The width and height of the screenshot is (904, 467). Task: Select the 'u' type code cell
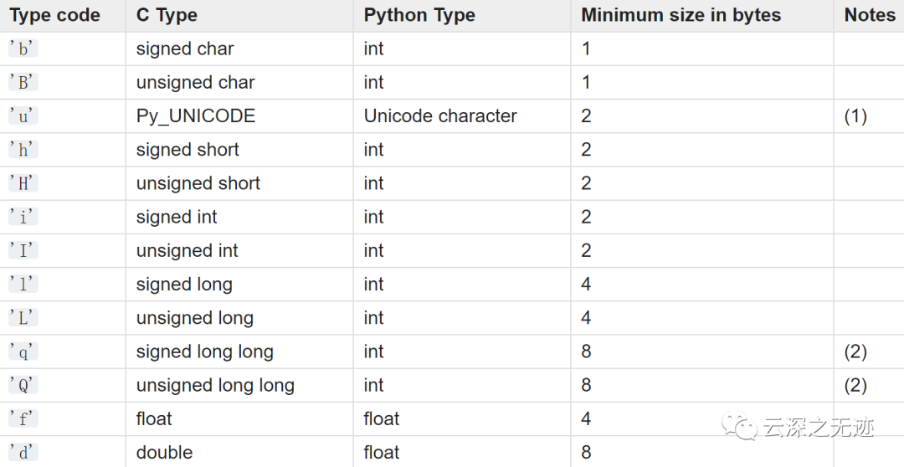(23, 116)
